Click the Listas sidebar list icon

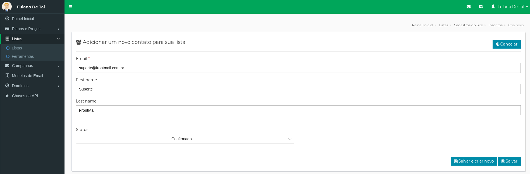(7, 39)
